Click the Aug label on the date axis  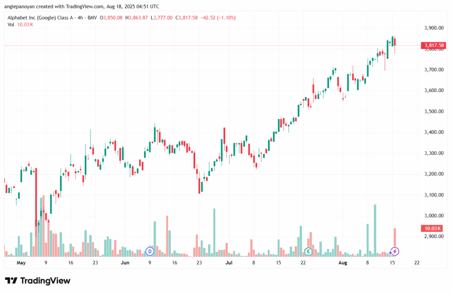pos(343,263)
